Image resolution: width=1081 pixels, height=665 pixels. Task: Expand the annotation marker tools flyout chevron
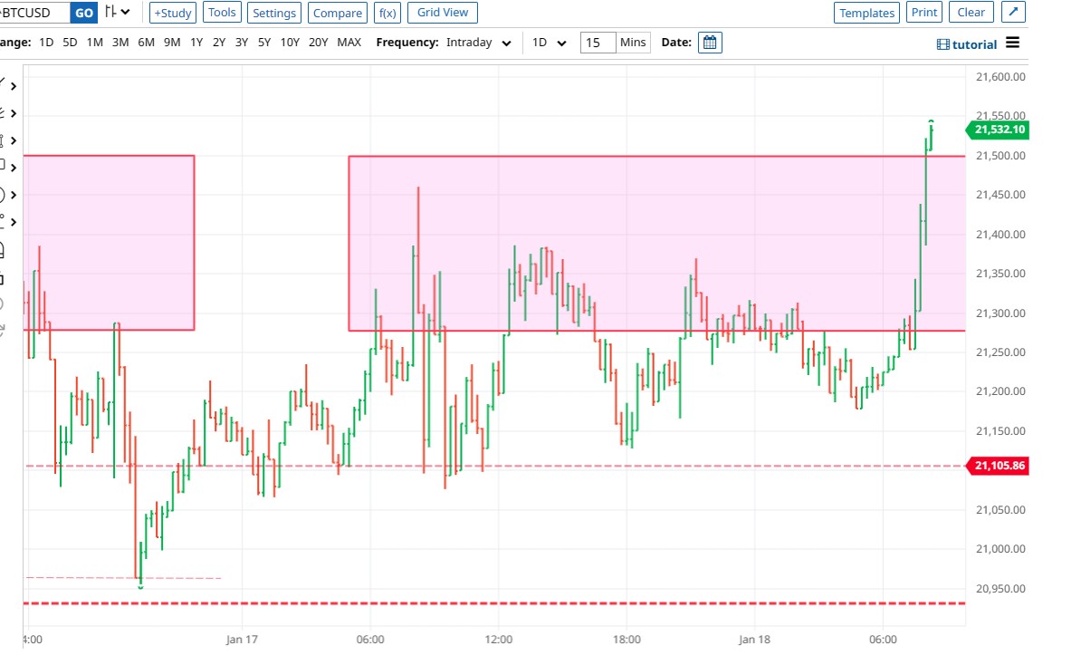click(x=13, y=222)
